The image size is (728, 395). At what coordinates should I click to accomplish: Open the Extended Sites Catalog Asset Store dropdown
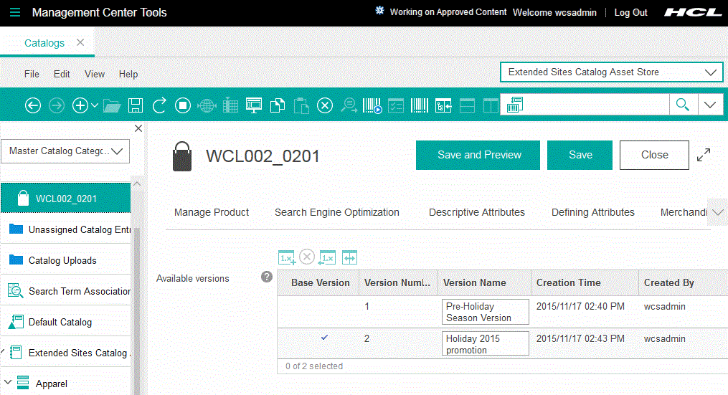tap(611, 72)
